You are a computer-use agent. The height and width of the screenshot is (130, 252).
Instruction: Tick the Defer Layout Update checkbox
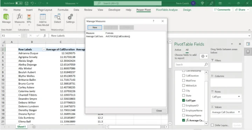pos(212,125)
